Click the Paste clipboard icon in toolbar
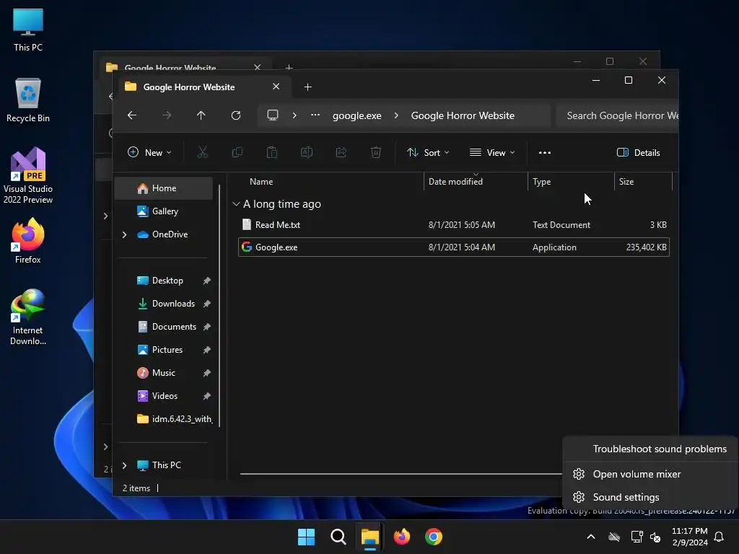Viewport: 739px width, 554px height. click(x=272, y=152)
